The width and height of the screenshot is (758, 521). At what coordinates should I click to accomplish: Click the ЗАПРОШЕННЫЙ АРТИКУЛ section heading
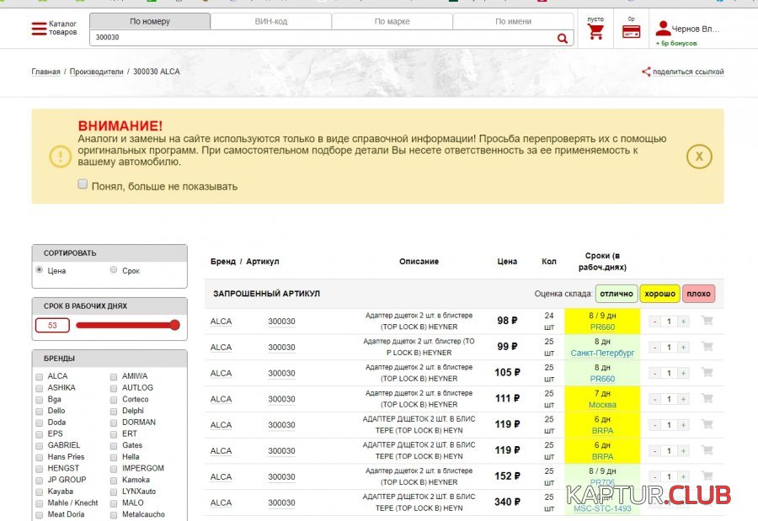tap(266, 294)
